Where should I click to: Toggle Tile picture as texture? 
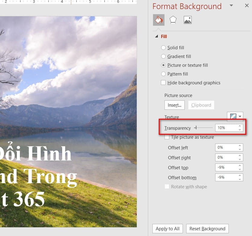point(167,137)
